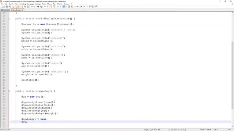Image resolution: width=234 pixels, height=131 pixels.
Task: Open the Macro menu
Action: point(49,4)
